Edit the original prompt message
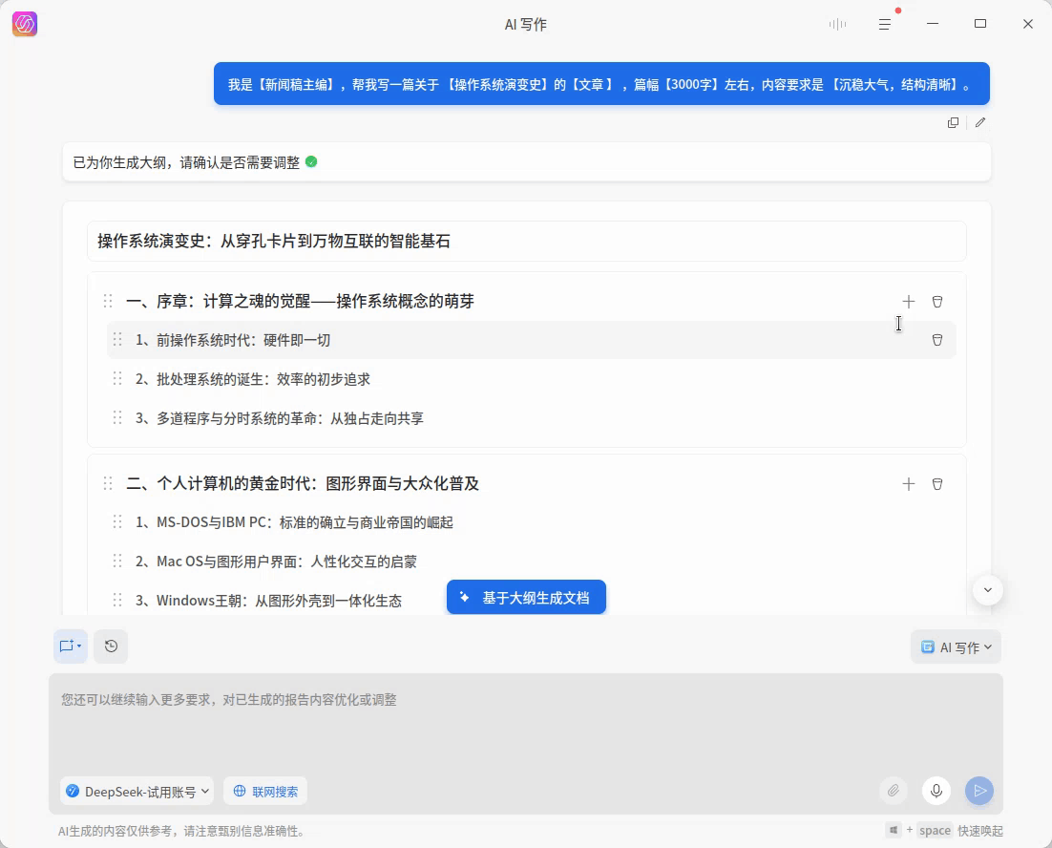This screenshot has height=848, width=1052. click(980, 122)
